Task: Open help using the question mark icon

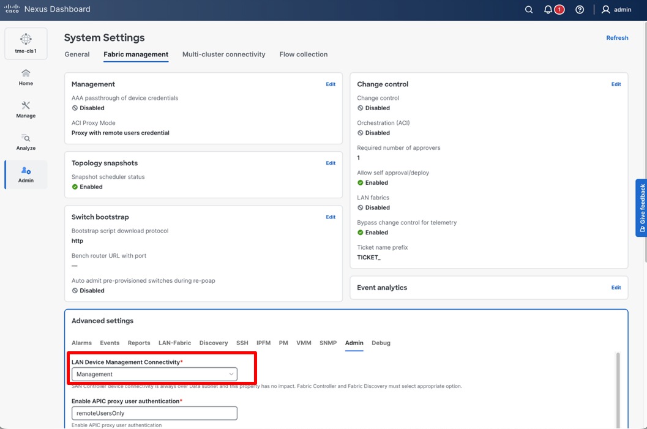Action: click(579, 9)
